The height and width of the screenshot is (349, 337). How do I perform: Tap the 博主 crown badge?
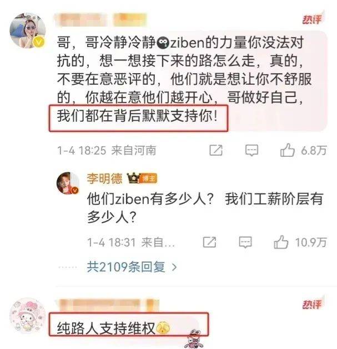(142, 178)
